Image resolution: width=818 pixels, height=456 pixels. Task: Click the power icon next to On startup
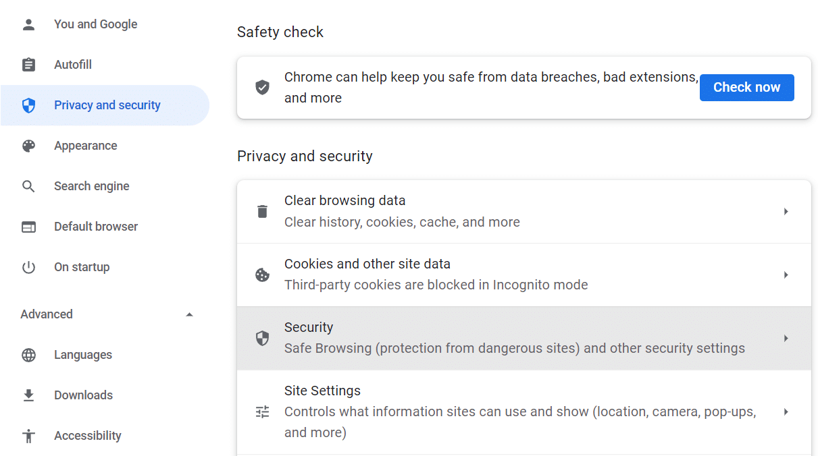point(28,266)
